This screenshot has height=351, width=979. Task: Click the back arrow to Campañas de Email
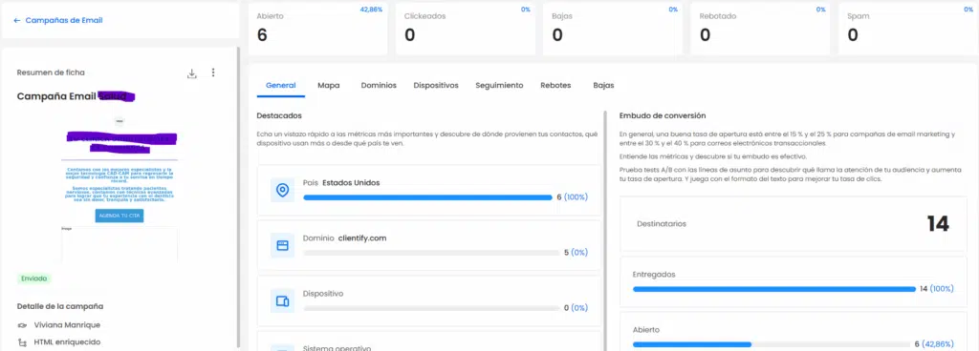tap(17, 21)
